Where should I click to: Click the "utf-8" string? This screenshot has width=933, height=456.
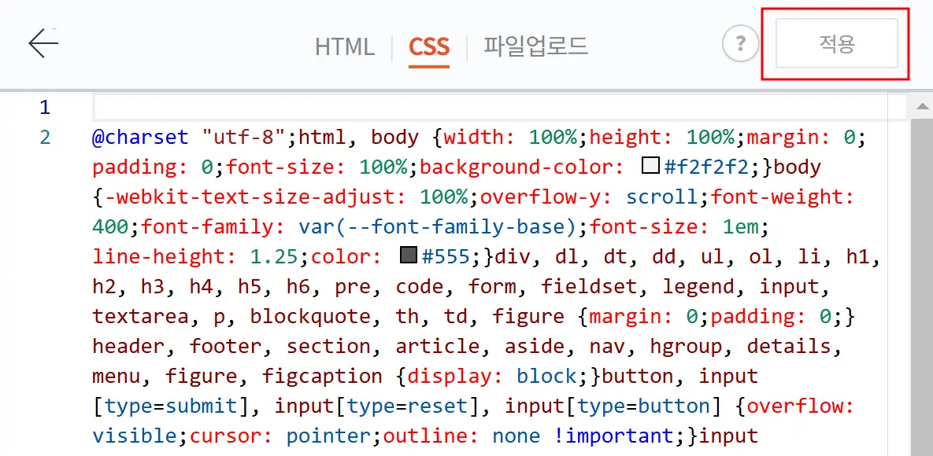pyautogui.click(x=245, y=138)
